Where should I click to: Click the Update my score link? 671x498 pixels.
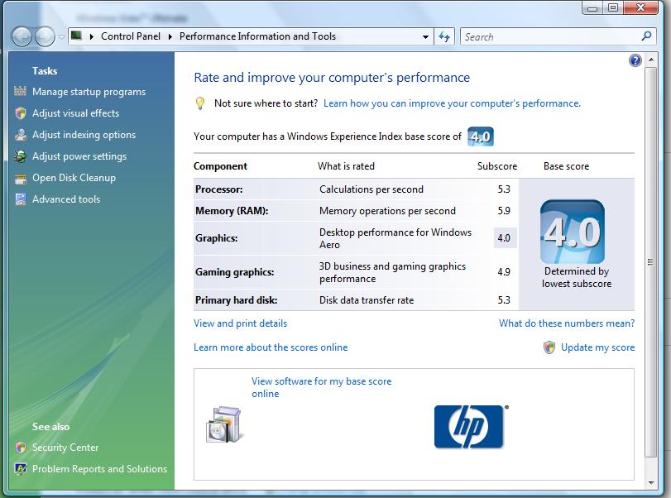click(598, 347)
